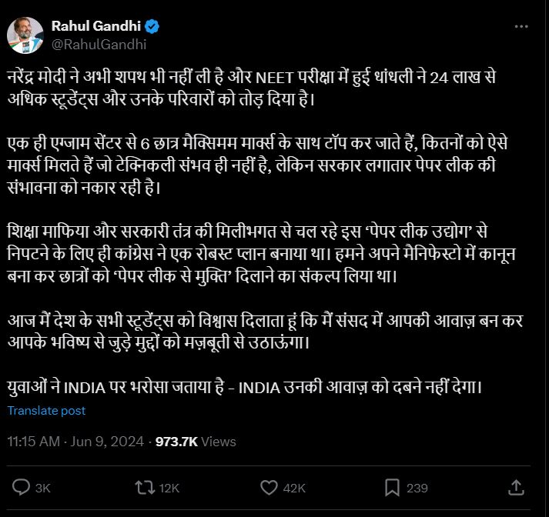Click the last line mentioning INDIA
Image resolution: width=549 pixels, height=517 pixels.
click(245, 385)
